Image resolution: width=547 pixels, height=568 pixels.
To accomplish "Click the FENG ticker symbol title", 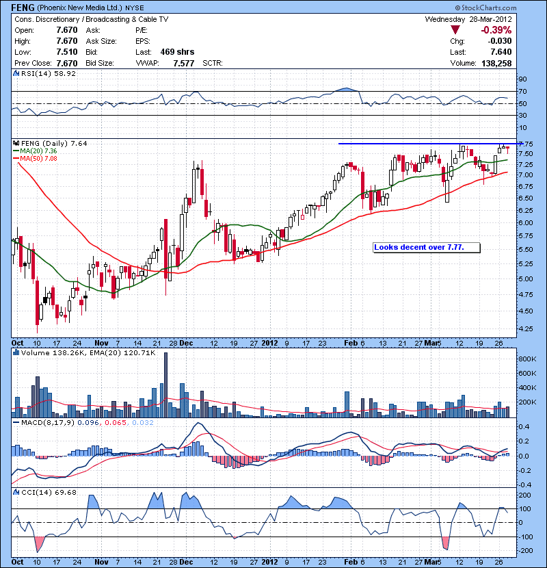I will pyautogui.click(x=23, y=8).
